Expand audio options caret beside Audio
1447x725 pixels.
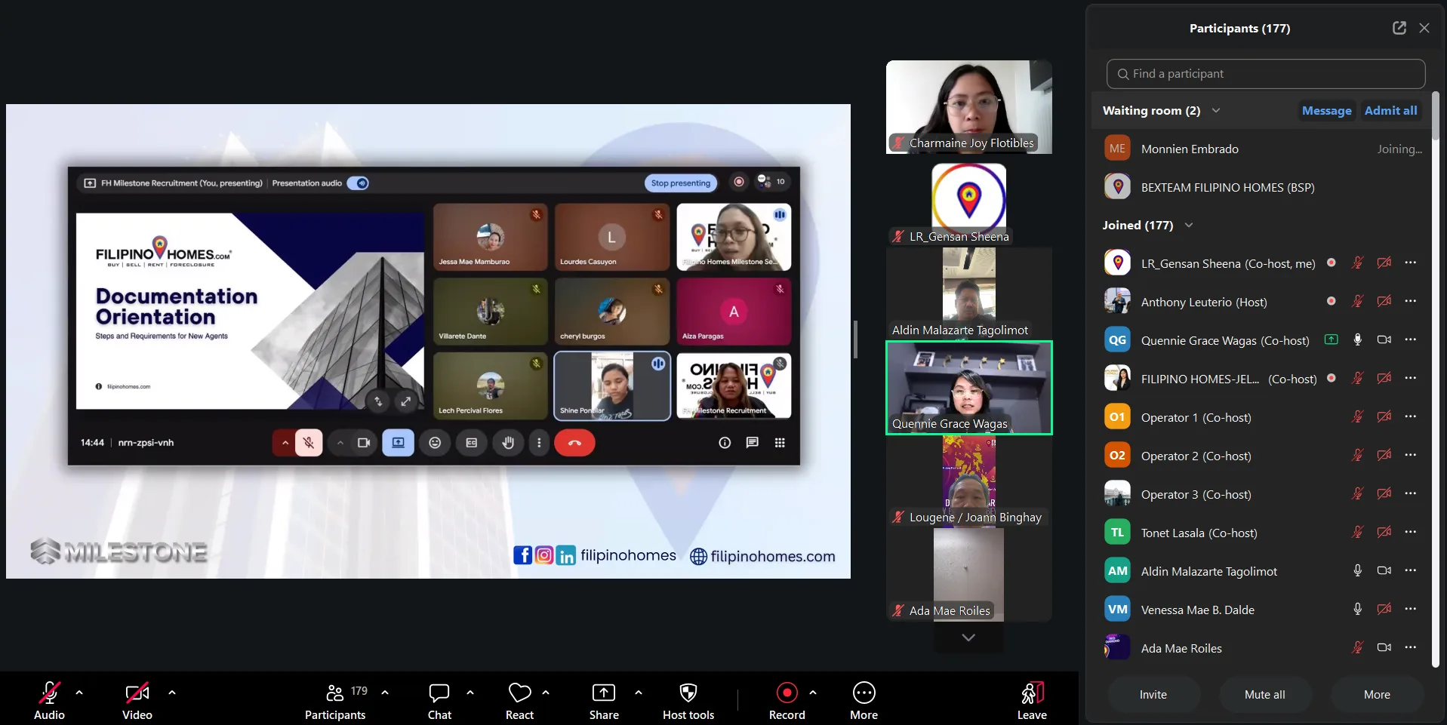pyautogui.click(x=79, y=692)
